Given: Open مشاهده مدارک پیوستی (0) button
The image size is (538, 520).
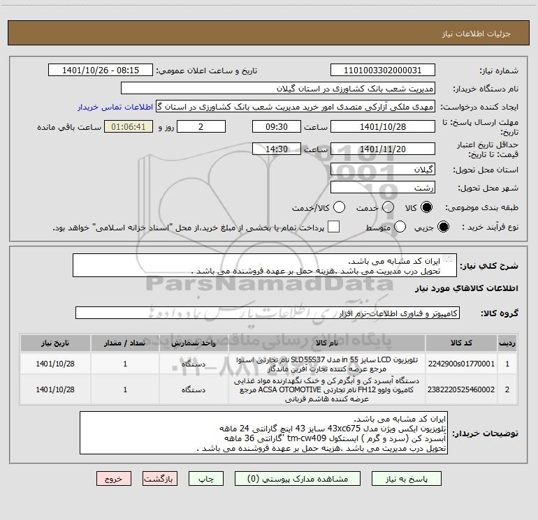Looking at the screenshot, I should [x=298, y=479].
